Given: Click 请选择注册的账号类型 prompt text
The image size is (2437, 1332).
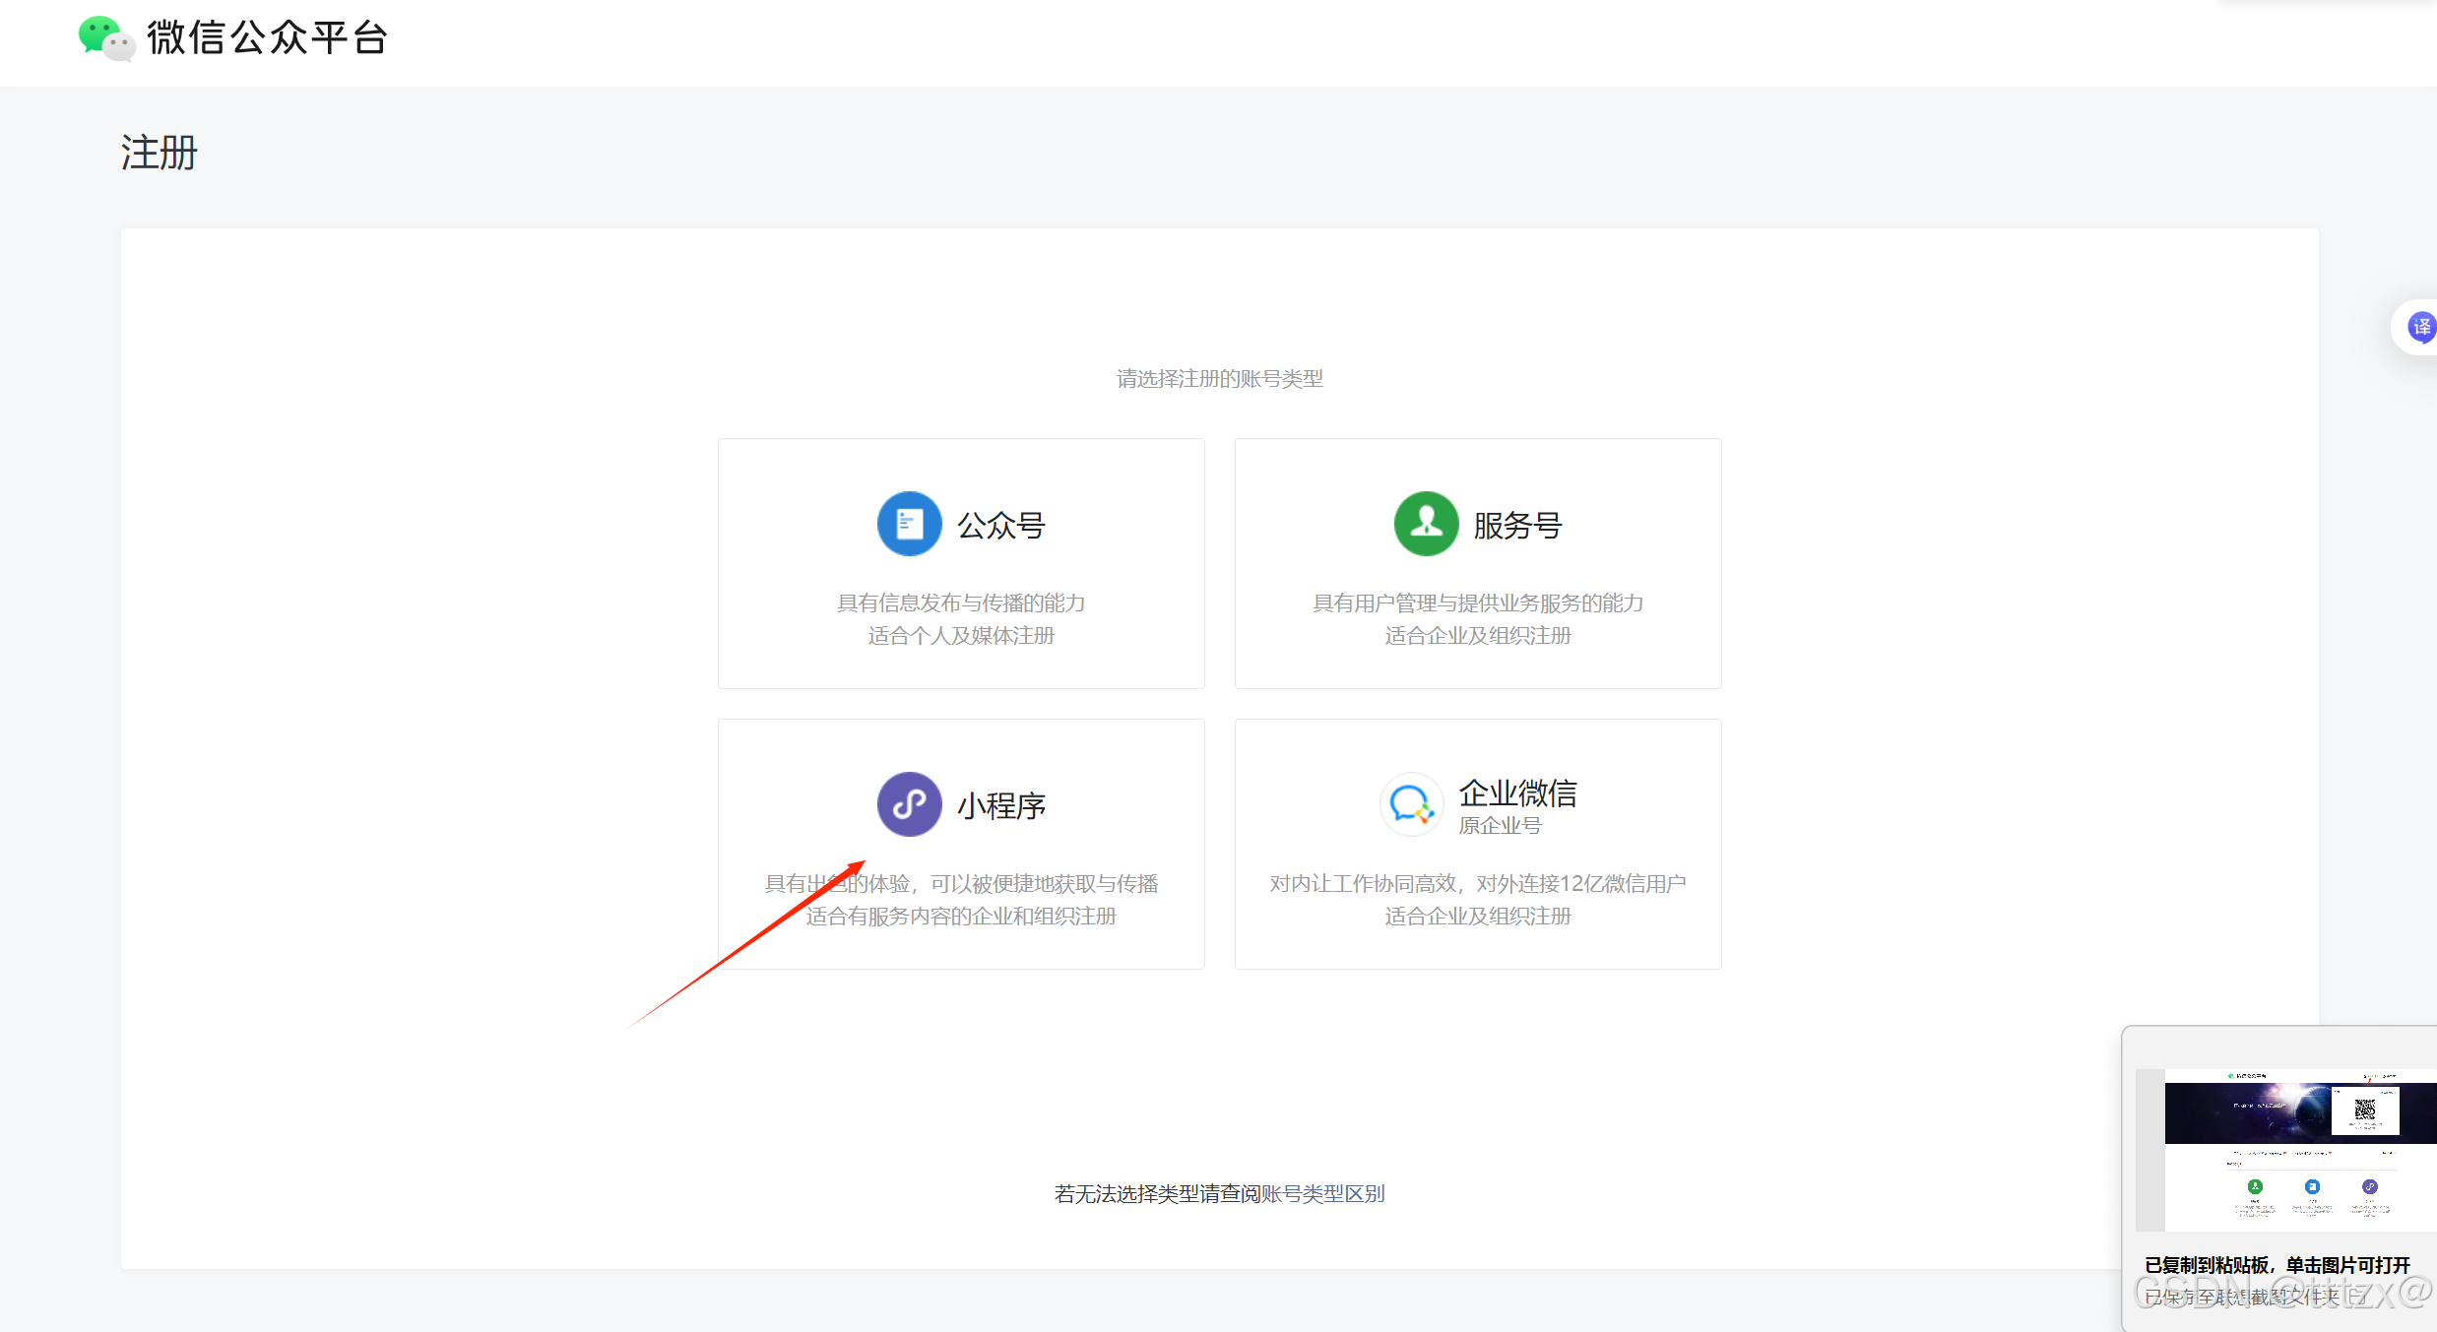Looking at the screenshot, I should (x=1220, y=379).
